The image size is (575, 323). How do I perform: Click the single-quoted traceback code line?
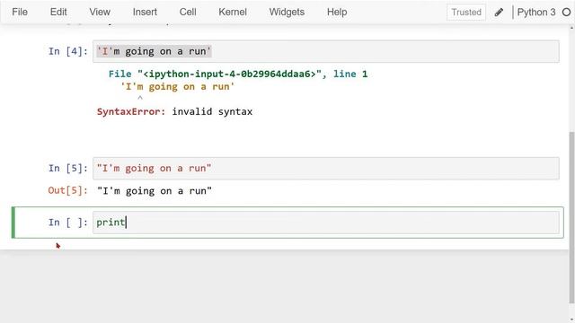(178, 87)
